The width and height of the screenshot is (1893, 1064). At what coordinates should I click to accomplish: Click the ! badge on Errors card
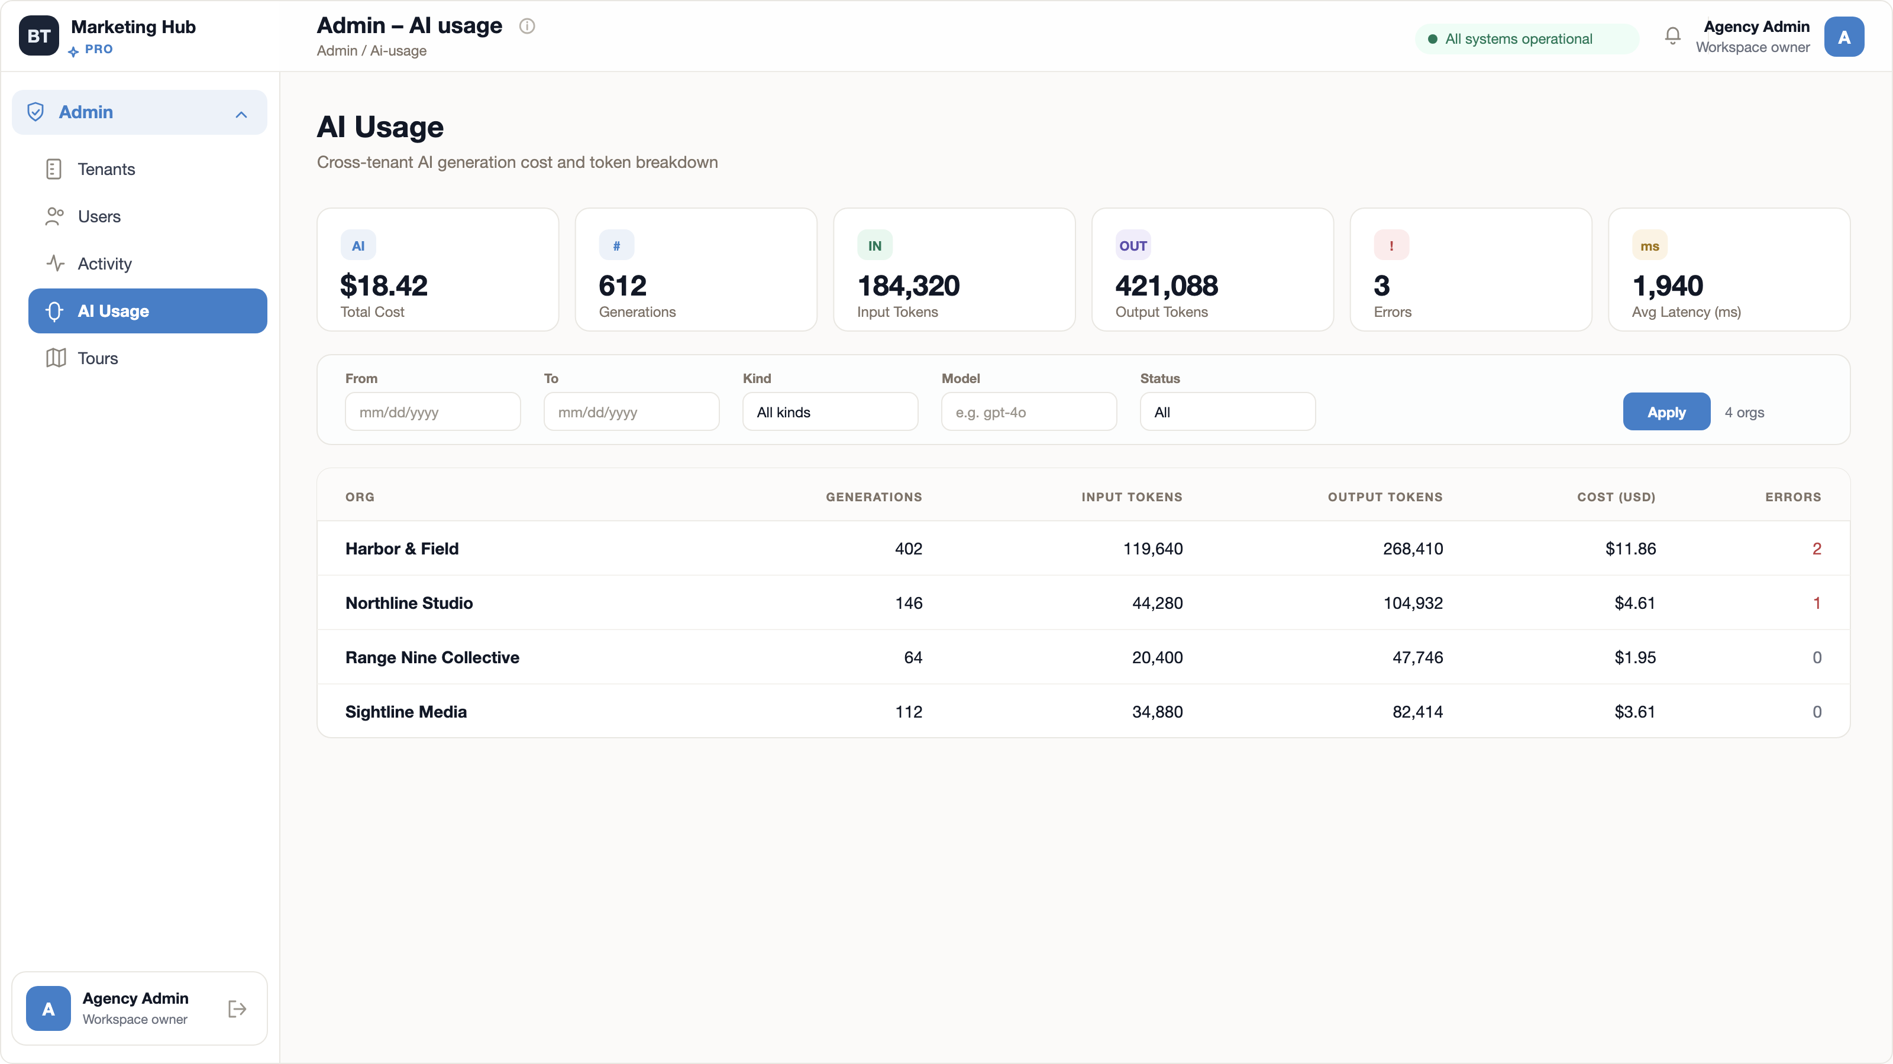click(x=1391, y=246)
